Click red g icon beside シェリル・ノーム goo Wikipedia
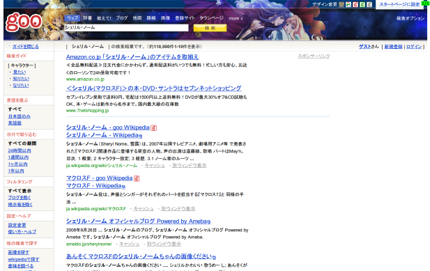Screen dimensions: 430x271 pyautogui.click(x=153, y=127)
